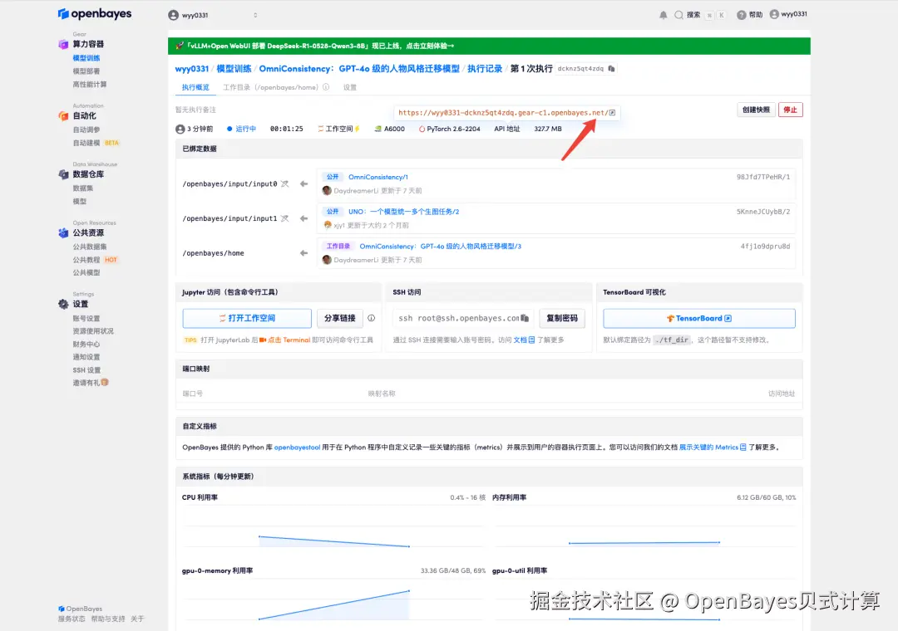Open the gear-c1.openbayes.net API URL

click(506, 113)
